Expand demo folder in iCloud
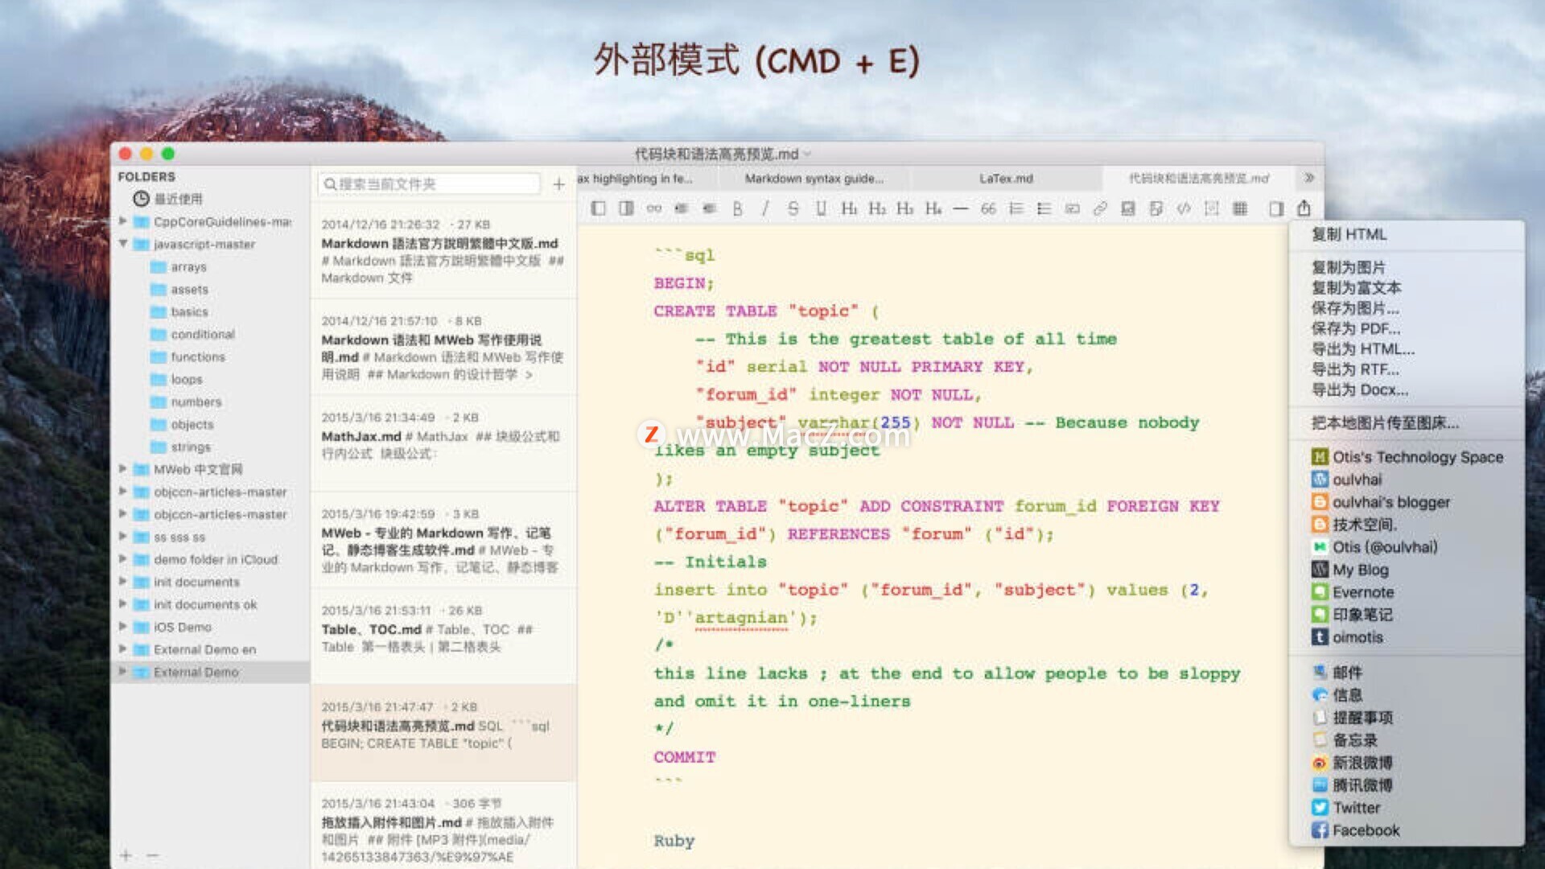Screen dimensions: 1545x869 click(123, 558)
